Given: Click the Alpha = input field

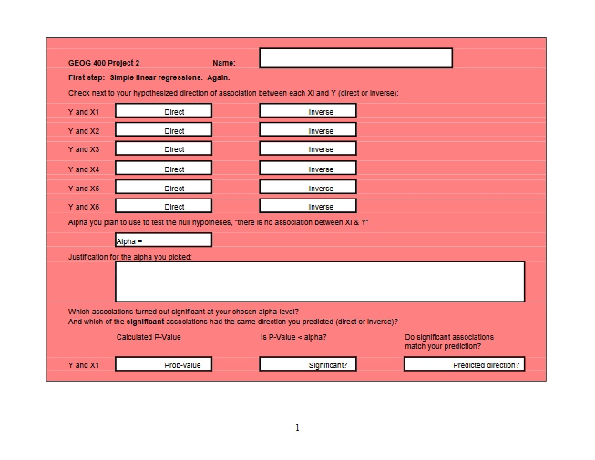Looking at the screenshot, I should (x=164, y=240).
